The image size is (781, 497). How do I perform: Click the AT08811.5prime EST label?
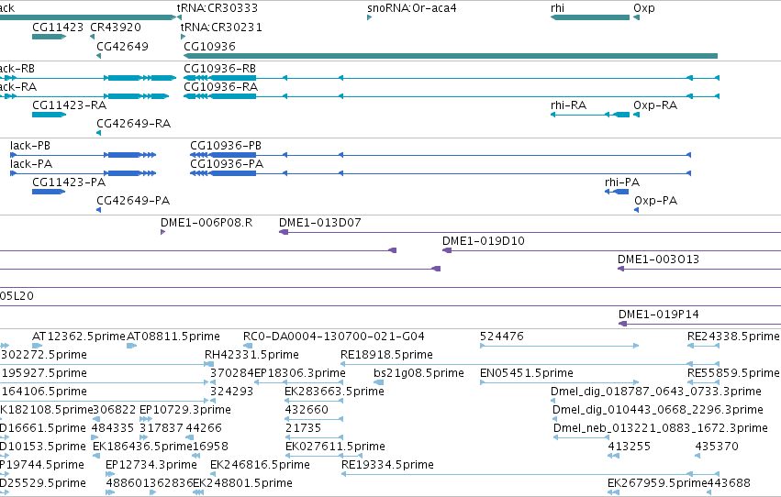coord(173,337)
